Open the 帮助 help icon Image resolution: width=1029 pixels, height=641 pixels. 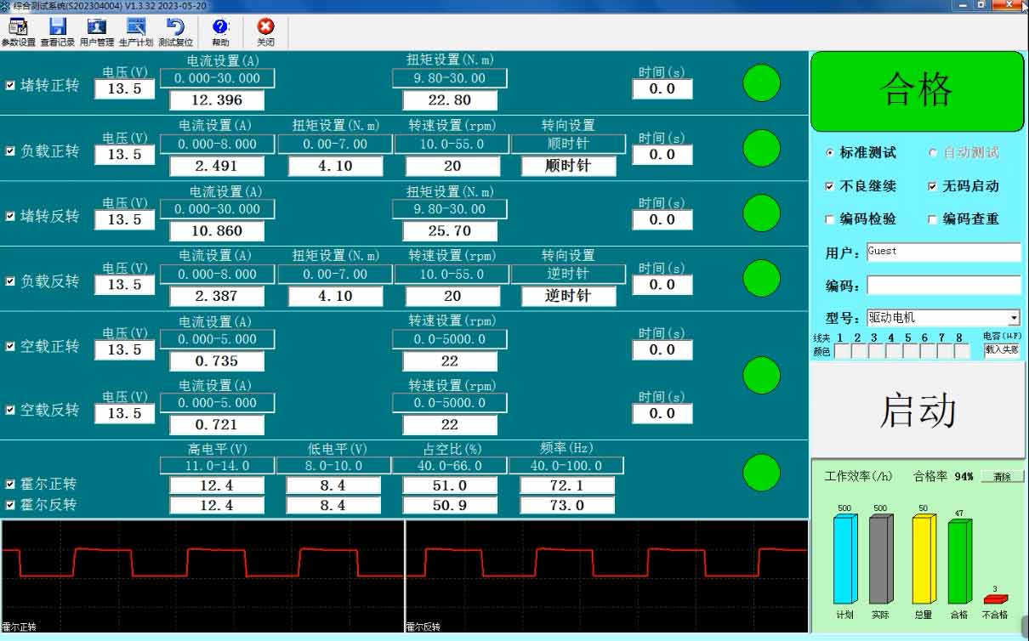(x=219, y=29)
